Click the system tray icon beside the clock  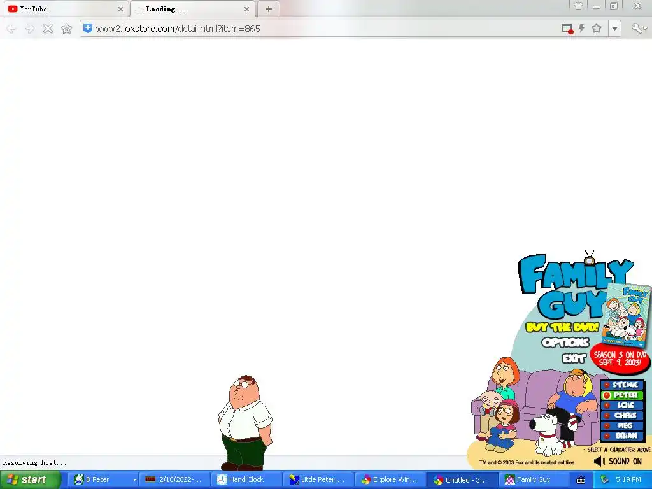pos(605,480)
